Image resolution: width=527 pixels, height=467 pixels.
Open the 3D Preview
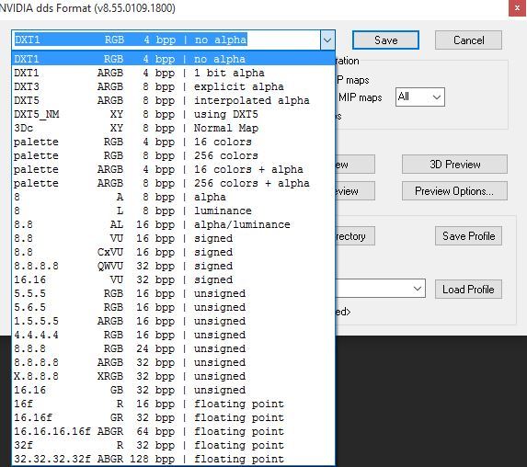[454, 165]
